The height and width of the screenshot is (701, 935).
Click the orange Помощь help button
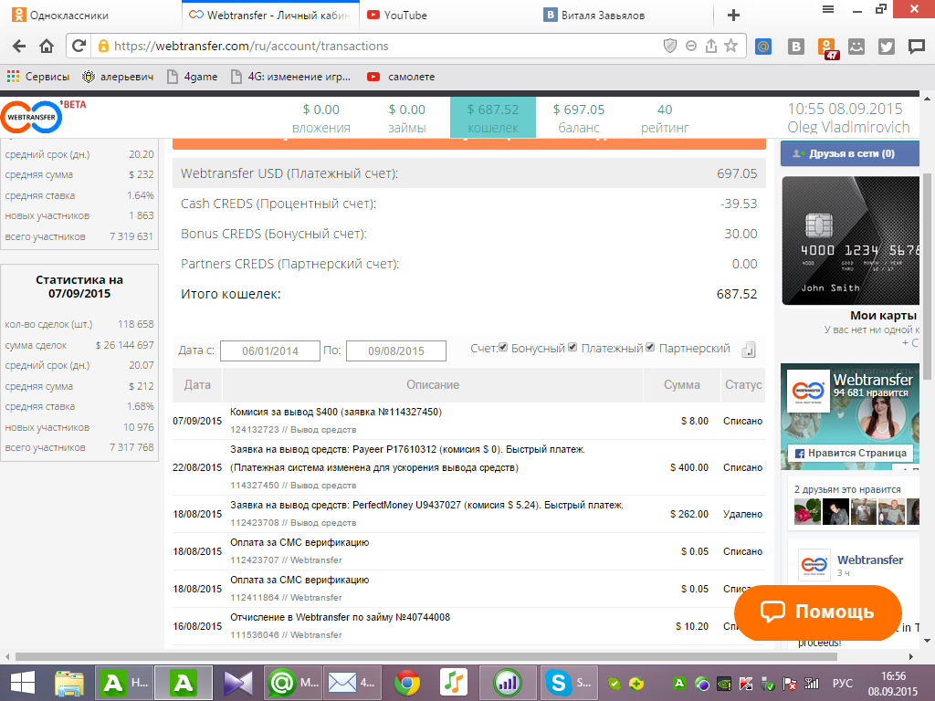pos(817,612)
